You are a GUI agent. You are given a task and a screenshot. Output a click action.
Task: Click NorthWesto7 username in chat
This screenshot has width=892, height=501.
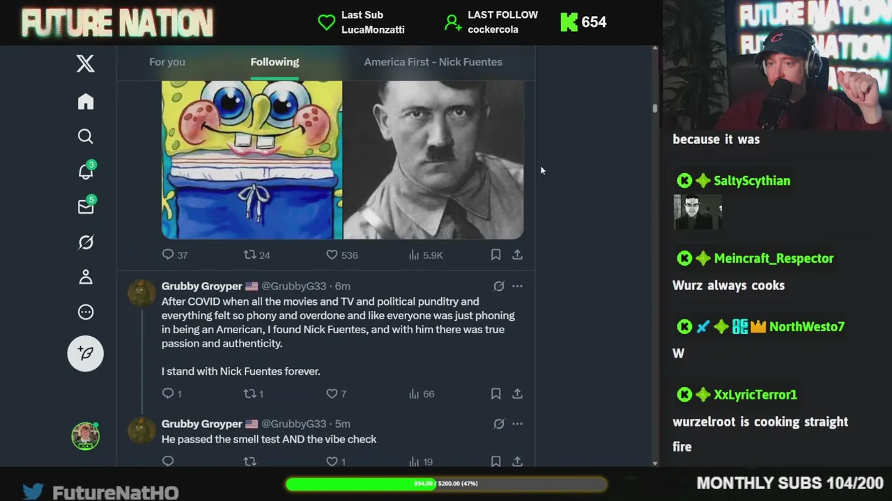(x=807, y=326)
